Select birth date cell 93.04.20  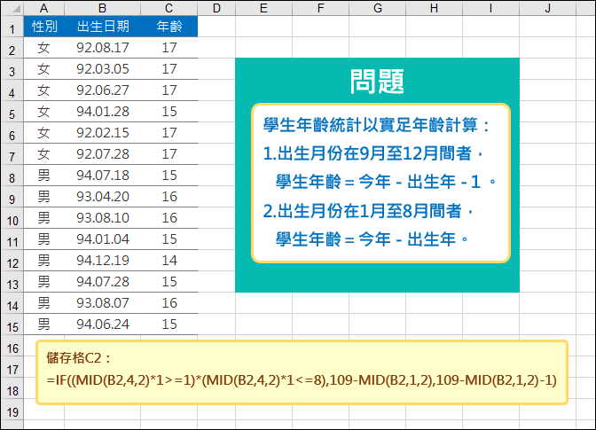tap(102, 197)
